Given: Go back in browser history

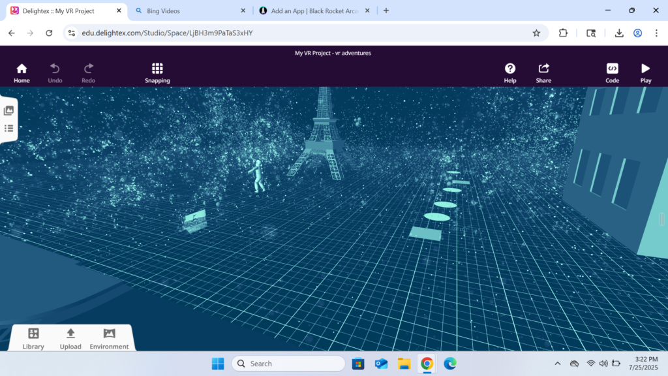Looking at the screenshot, I should 12,33.
